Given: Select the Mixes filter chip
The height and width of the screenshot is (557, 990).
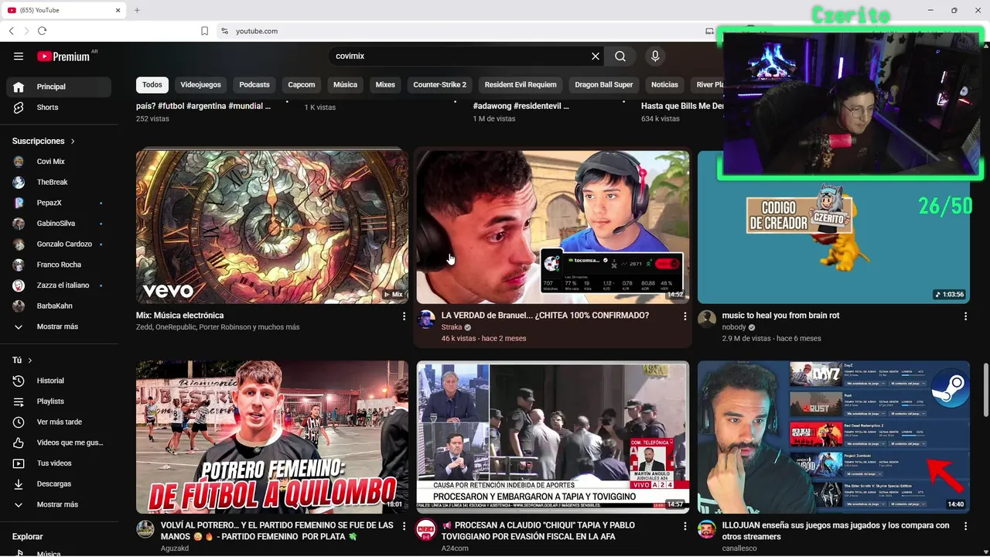Looking at the screenshot, I should pos(385,85).
